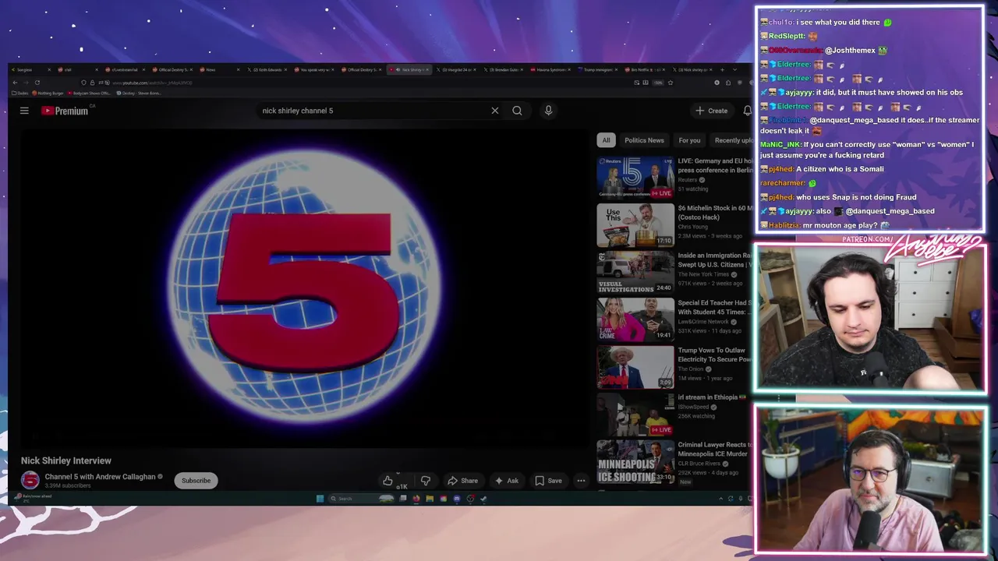The height and width of the screenshot is (561, 998).
Task: Open Channel 5 channel avatar
Action: (30, 481)
